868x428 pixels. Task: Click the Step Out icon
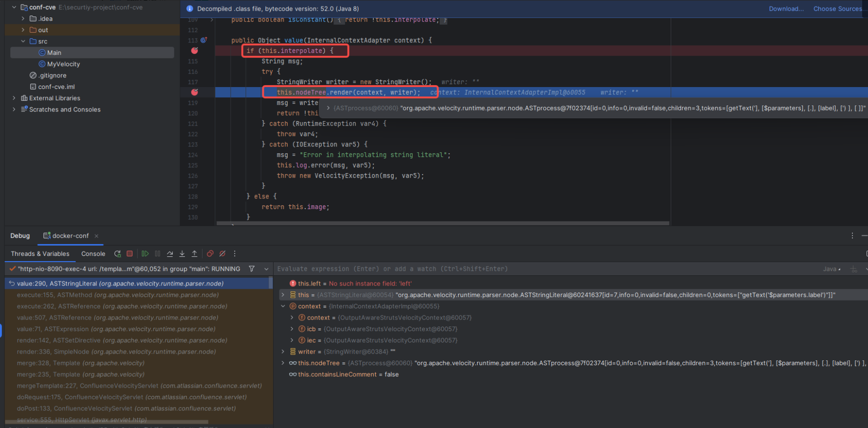[x=194, y=254]
